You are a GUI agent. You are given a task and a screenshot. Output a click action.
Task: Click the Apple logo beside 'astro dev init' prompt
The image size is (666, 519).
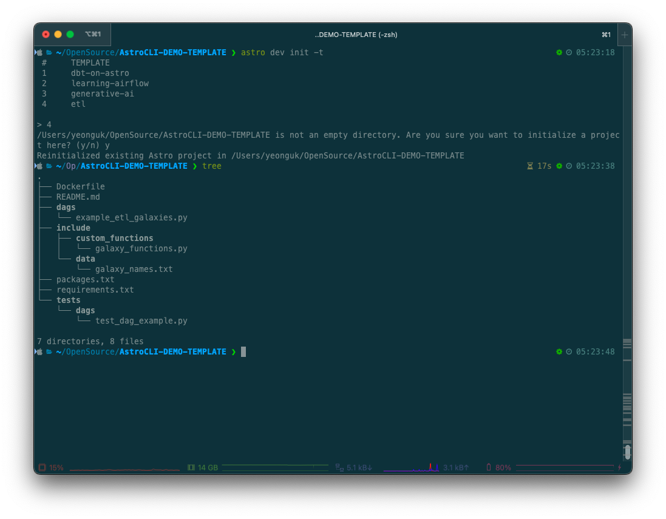tap(39, 53)
